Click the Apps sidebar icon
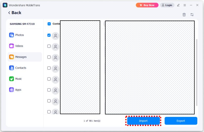Viewport: 204px width, 132px height. click(12, 90)
